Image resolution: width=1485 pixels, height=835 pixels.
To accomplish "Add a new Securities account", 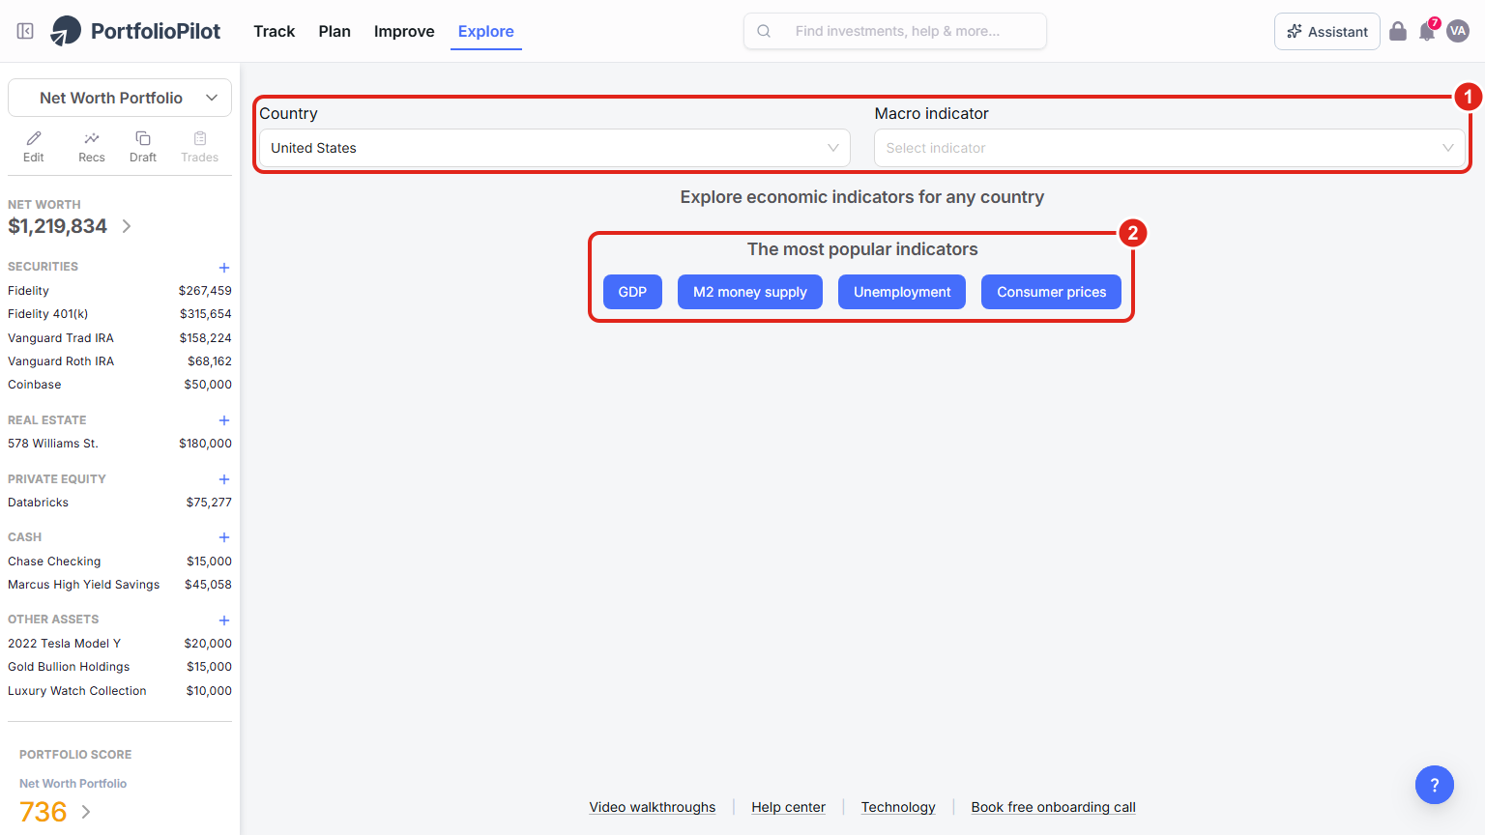I will (224, 268).
